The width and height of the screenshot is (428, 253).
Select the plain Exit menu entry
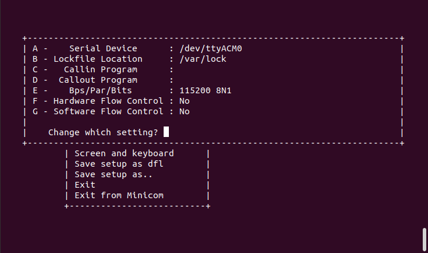(x=85, y=185)
